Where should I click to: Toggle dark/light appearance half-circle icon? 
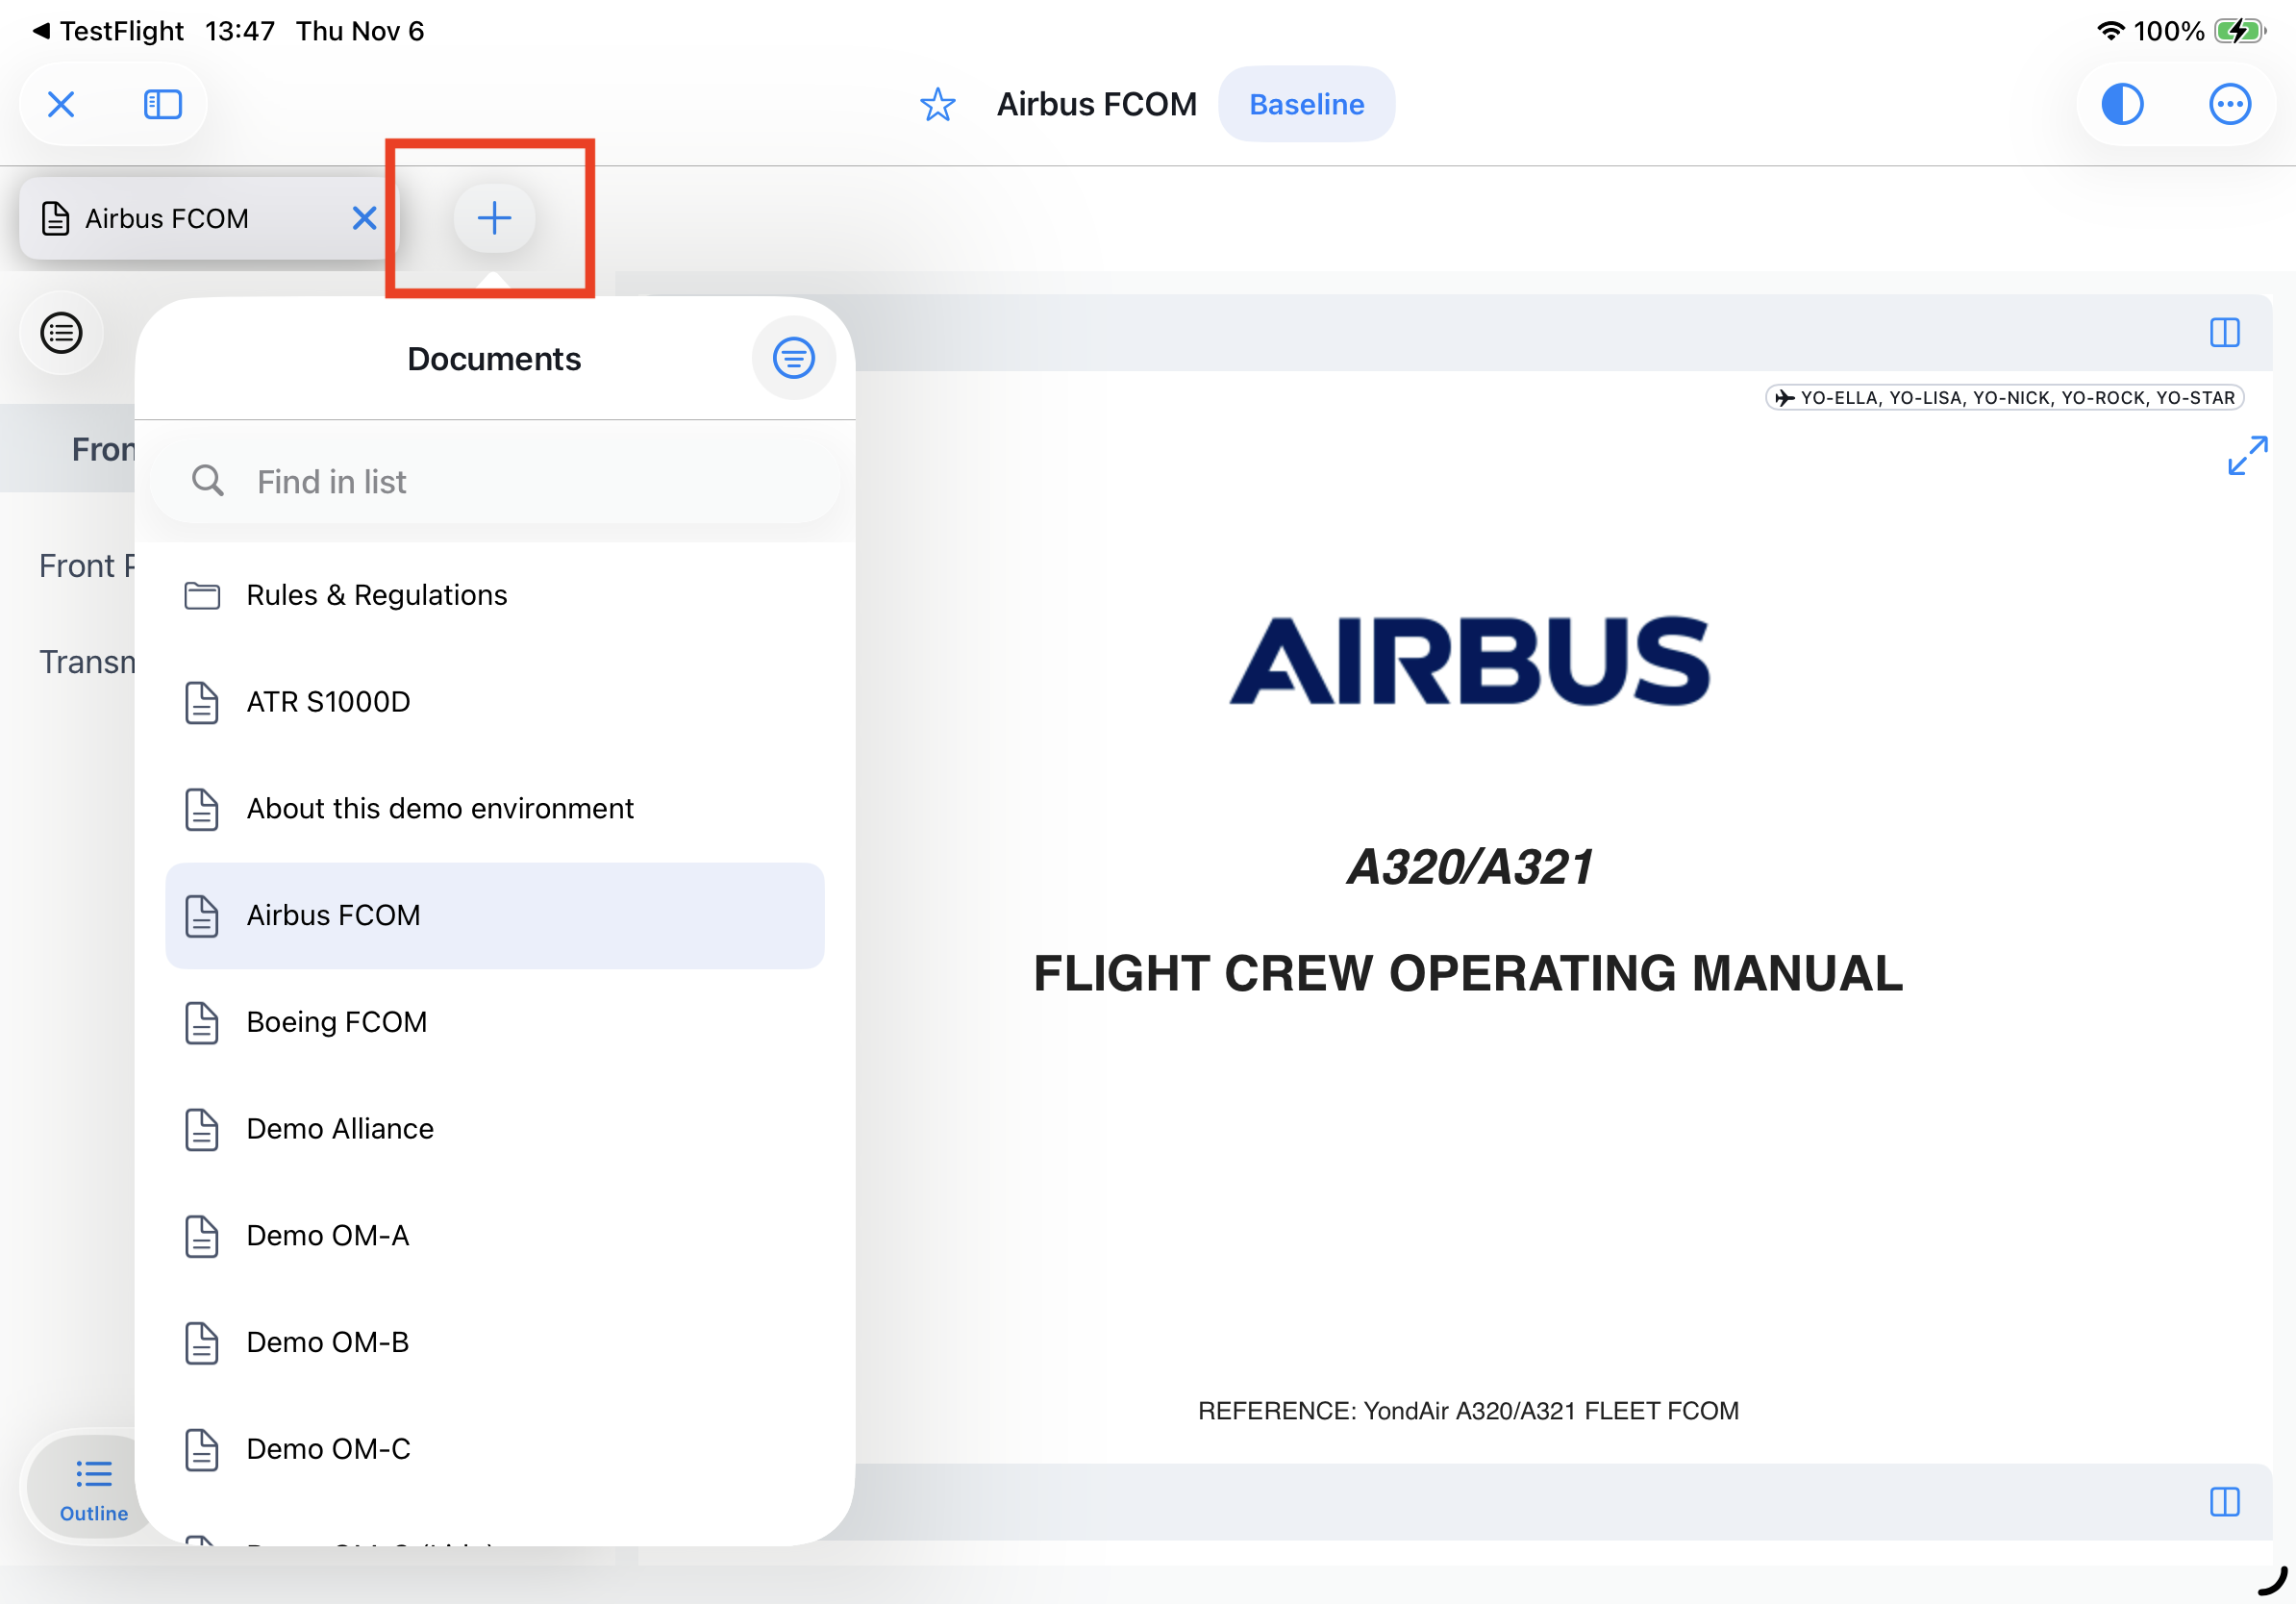click(2121, 104)
